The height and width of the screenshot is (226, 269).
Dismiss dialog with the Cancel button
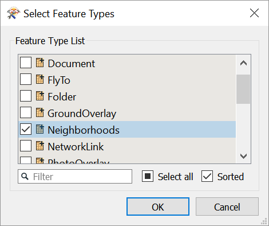227,206
